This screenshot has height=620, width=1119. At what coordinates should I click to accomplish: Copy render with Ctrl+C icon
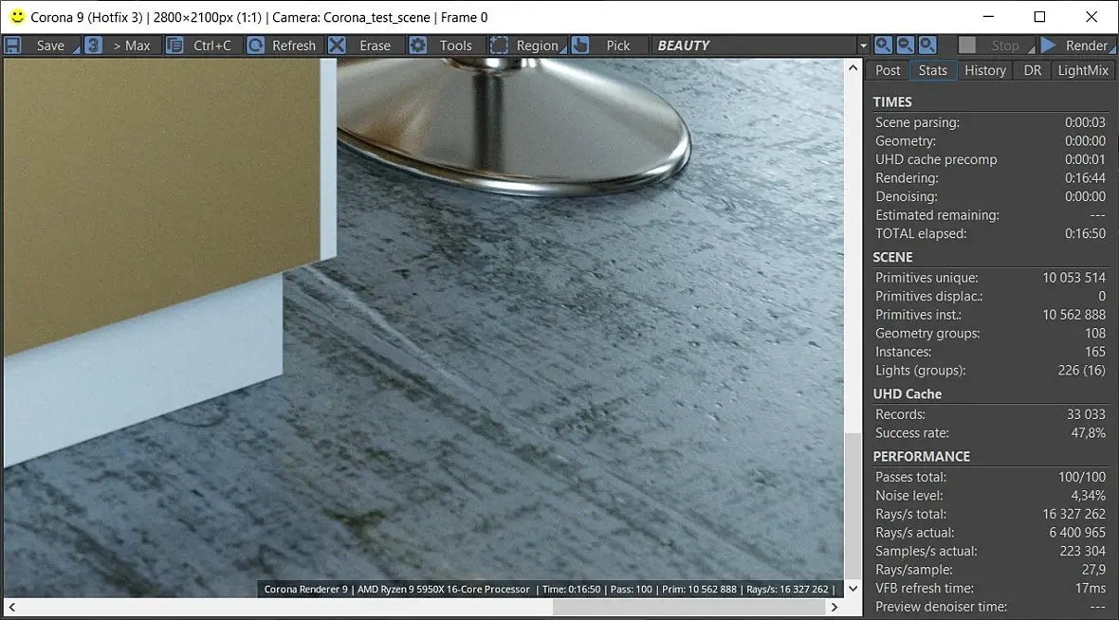click(174, 46)
